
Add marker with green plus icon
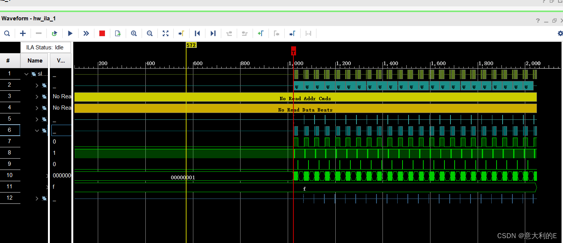261,34
